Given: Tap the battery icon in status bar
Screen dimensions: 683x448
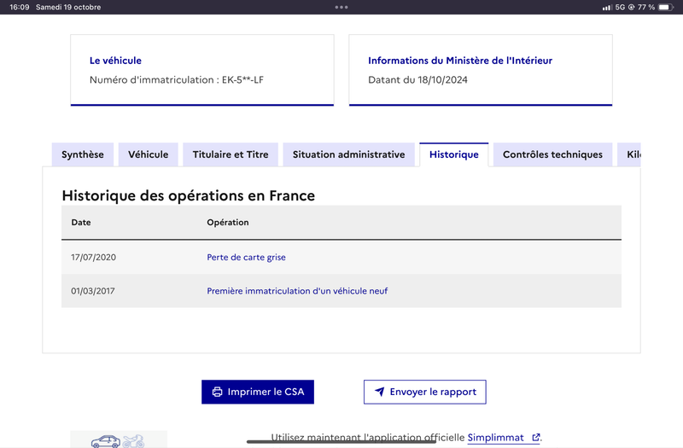Looking at the screenshot, I should [x=666, y=7].
